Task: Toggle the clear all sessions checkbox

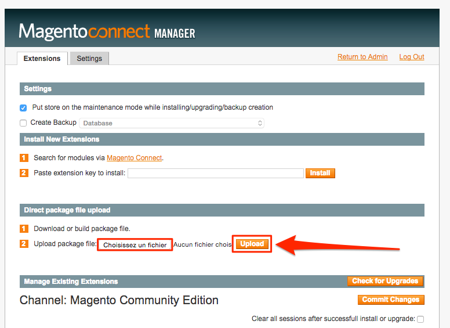Action: 420,319
